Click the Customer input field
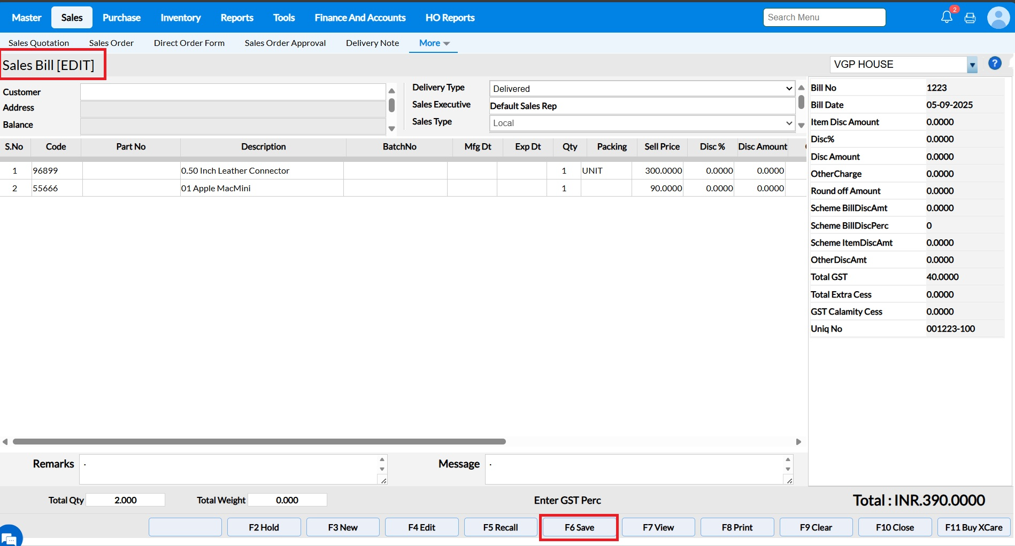The height and width of the screenshot is (546, 1015). tap(233, 92)
